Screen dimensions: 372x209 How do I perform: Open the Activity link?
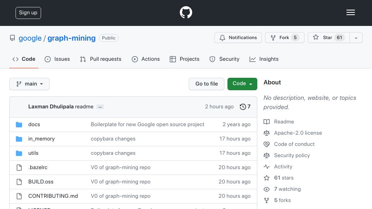click(x=283, y=166)
